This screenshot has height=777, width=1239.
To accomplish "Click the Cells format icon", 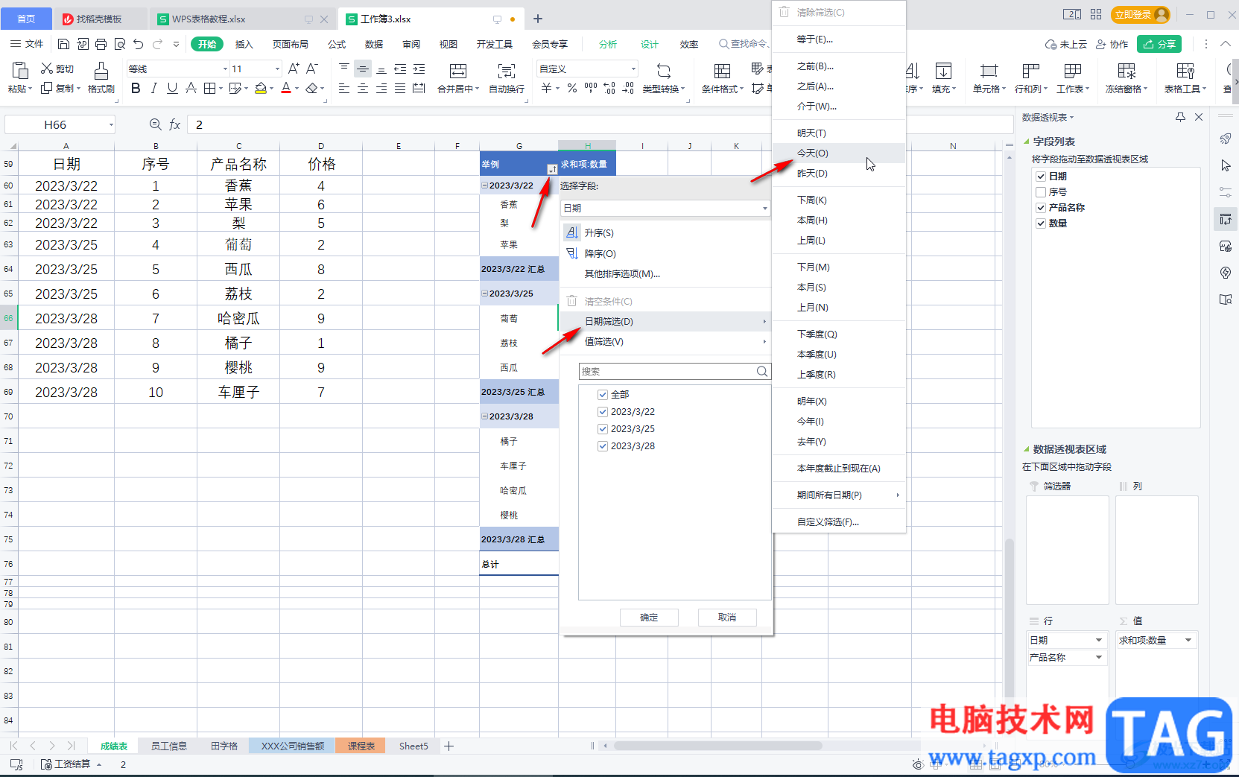I will pyautogui.click(x=989, y=71).
